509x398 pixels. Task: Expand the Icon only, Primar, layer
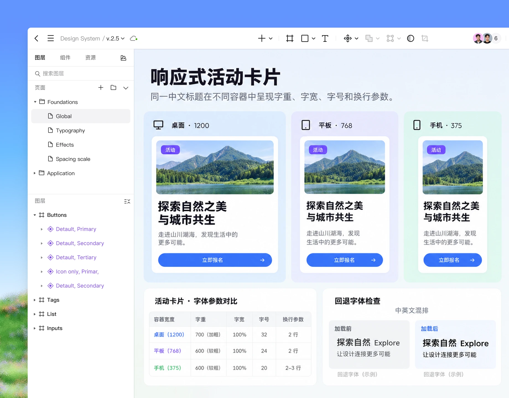(42, 272)
